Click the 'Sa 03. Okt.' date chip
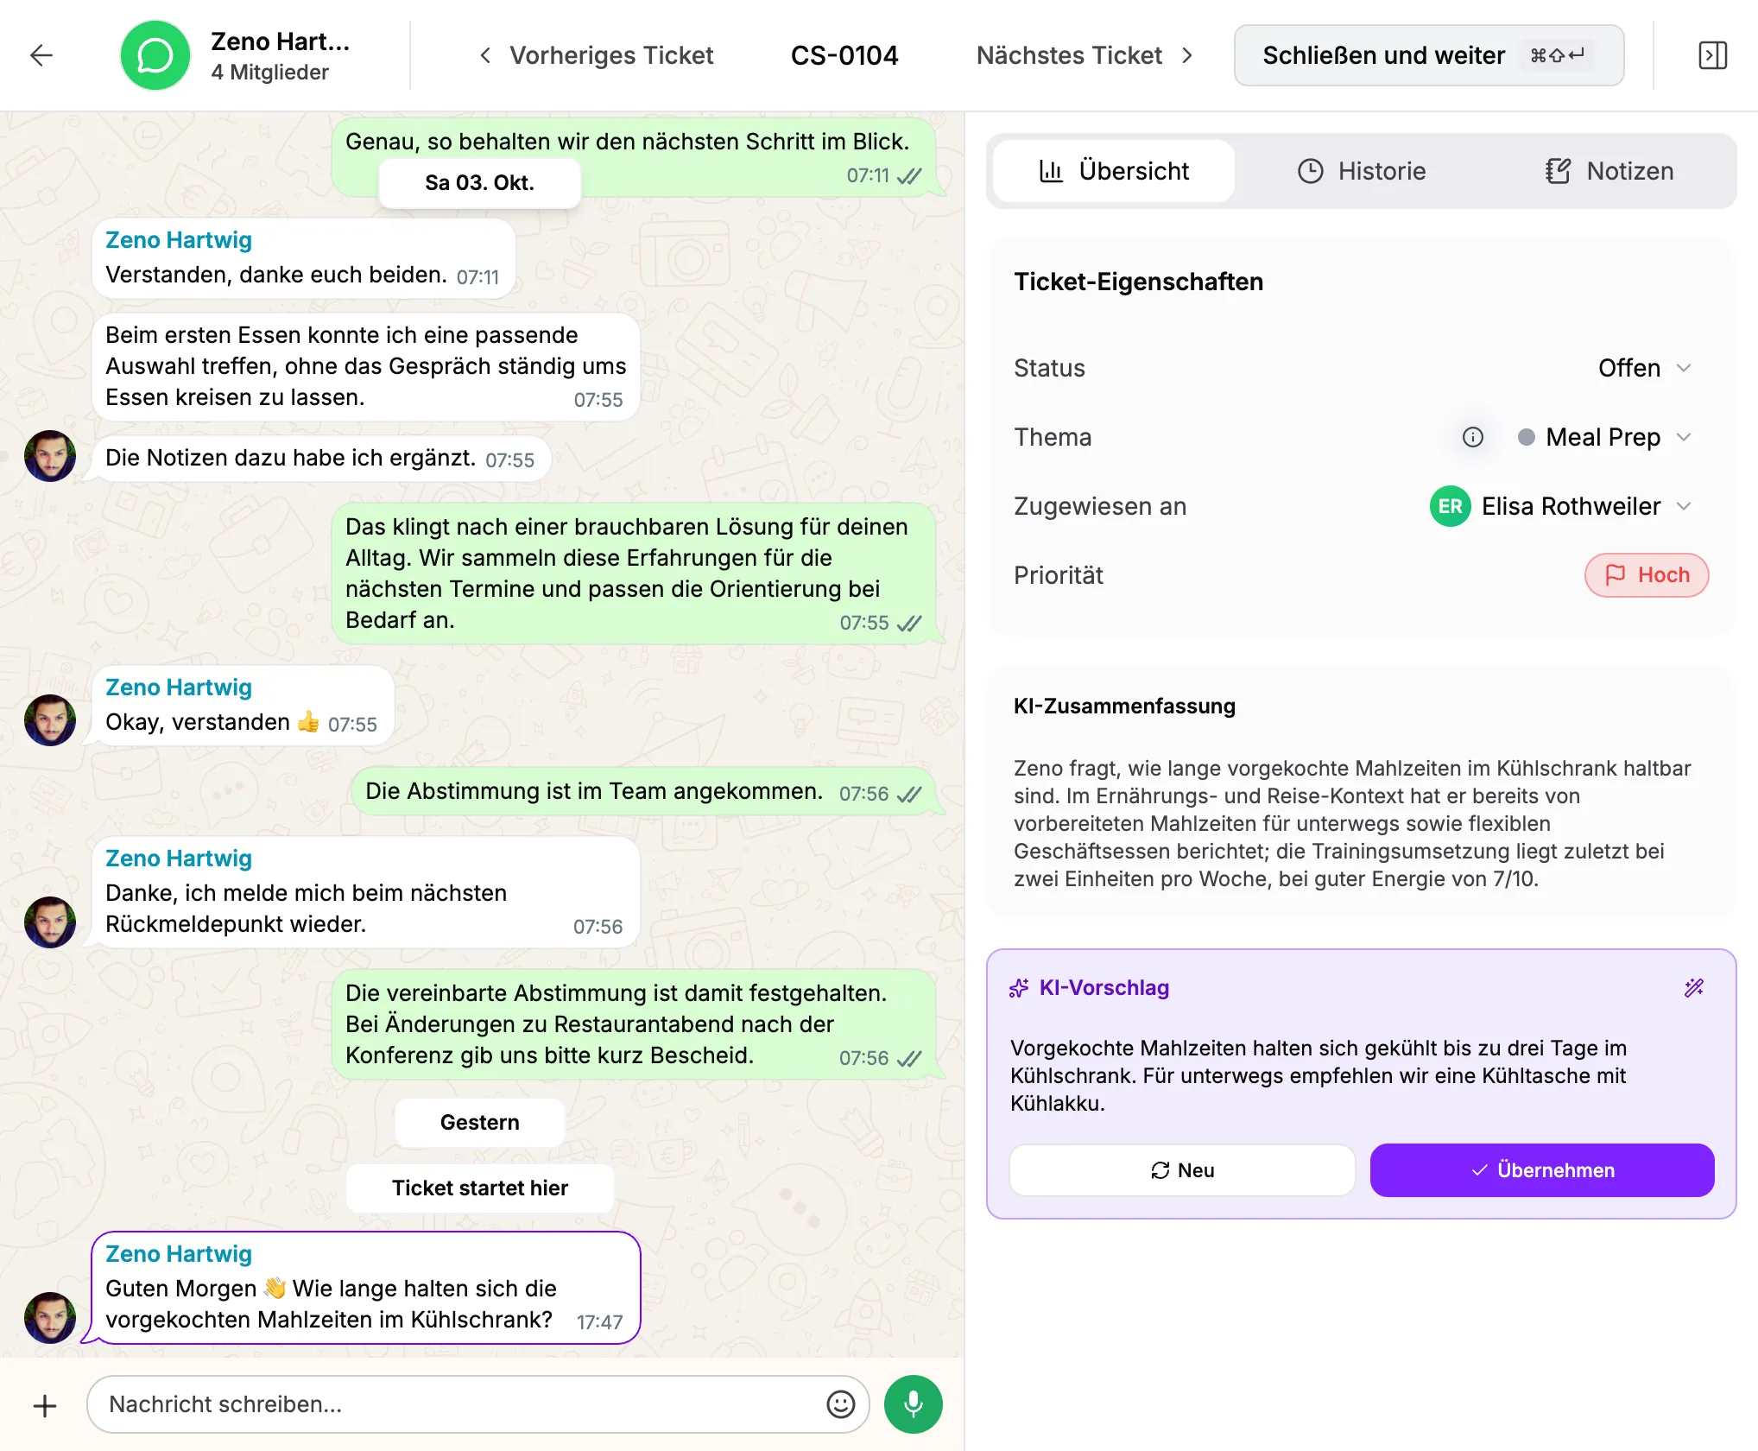The width and height of the screenshot is (1758, 1451). pyautogui.click(x=480, y=182)
